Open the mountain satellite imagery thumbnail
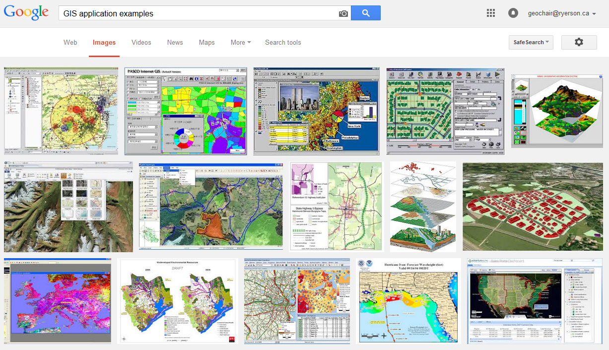This screenshot has height=350, width=609. (68, 207)
